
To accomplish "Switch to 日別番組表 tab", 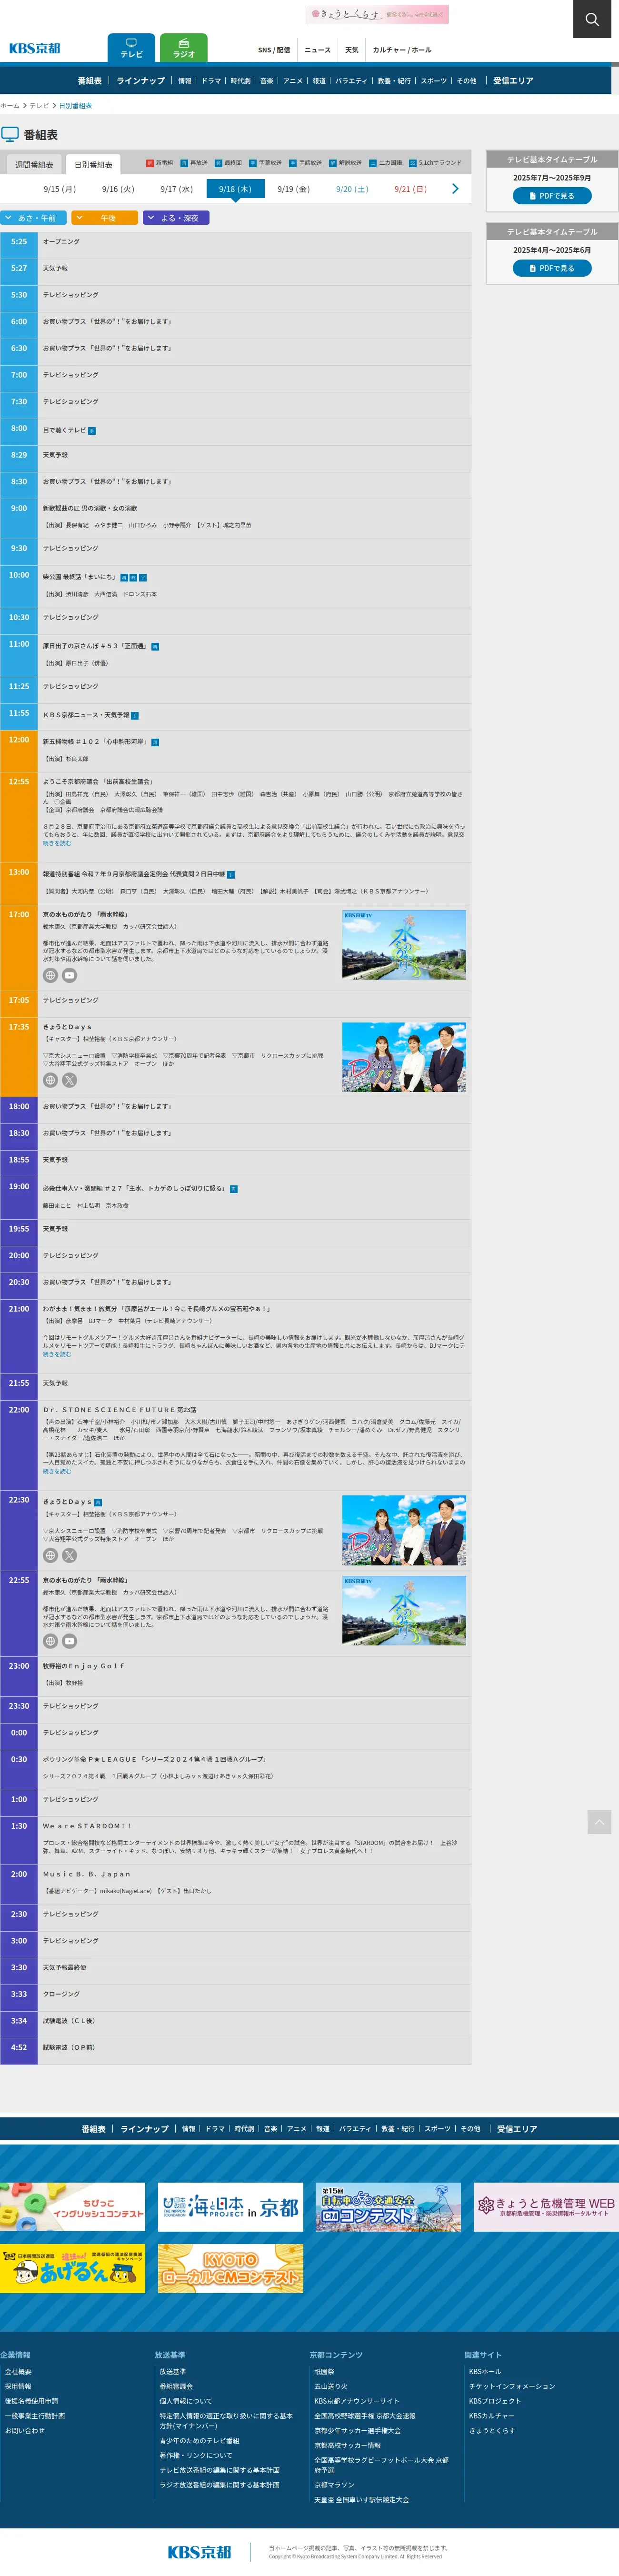I will coord(94,165).
